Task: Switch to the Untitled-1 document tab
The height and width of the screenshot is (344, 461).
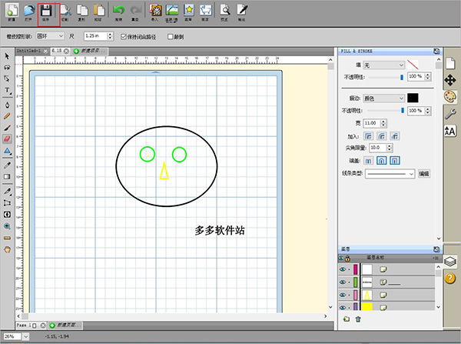Action: coord(28,51)
